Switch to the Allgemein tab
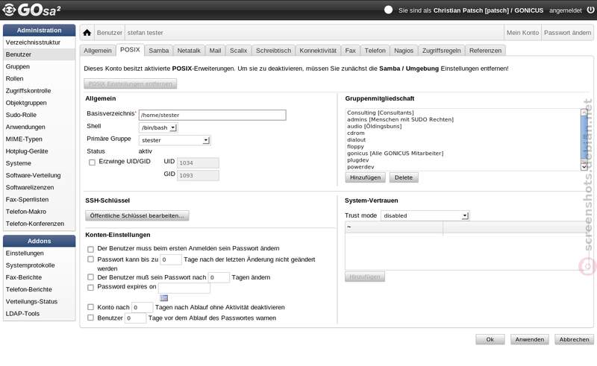 tap(98, 51)
